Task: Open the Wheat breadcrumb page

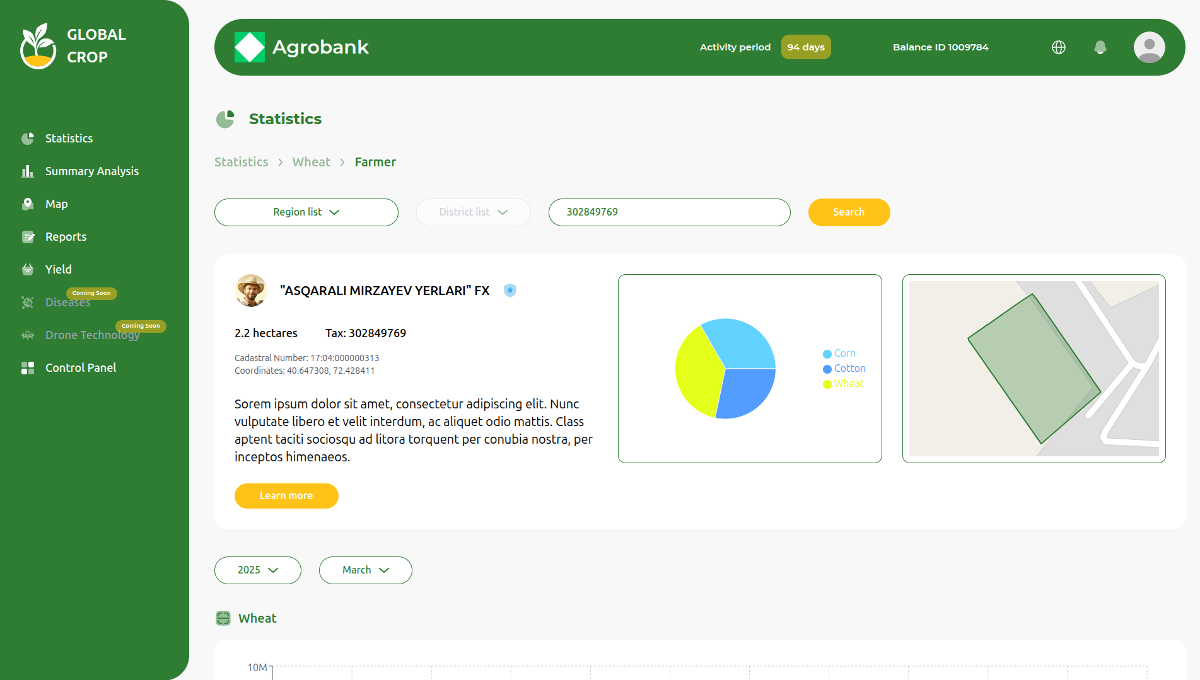Action: click(311, 162)
